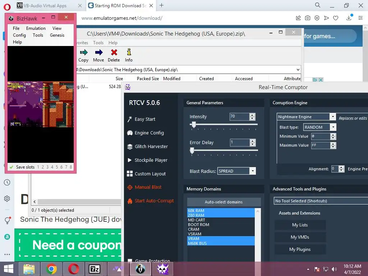Expand the 7-Zip address path dropdown

click(x=298, y=70)
